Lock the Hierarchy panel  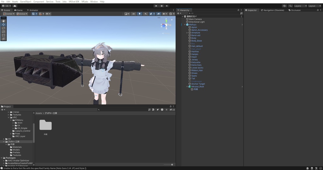[238, 10]
